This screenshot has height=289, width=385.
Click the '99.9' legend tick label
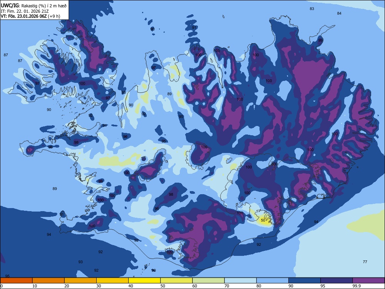(x=357, y=286)
